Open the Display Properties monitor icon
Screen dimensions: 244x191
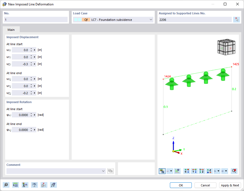coord(34,185)
